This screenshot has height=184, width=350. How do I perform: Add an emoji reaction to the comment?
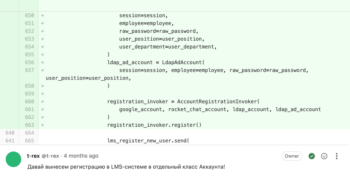pyautogui.click(x=324, y=156)
